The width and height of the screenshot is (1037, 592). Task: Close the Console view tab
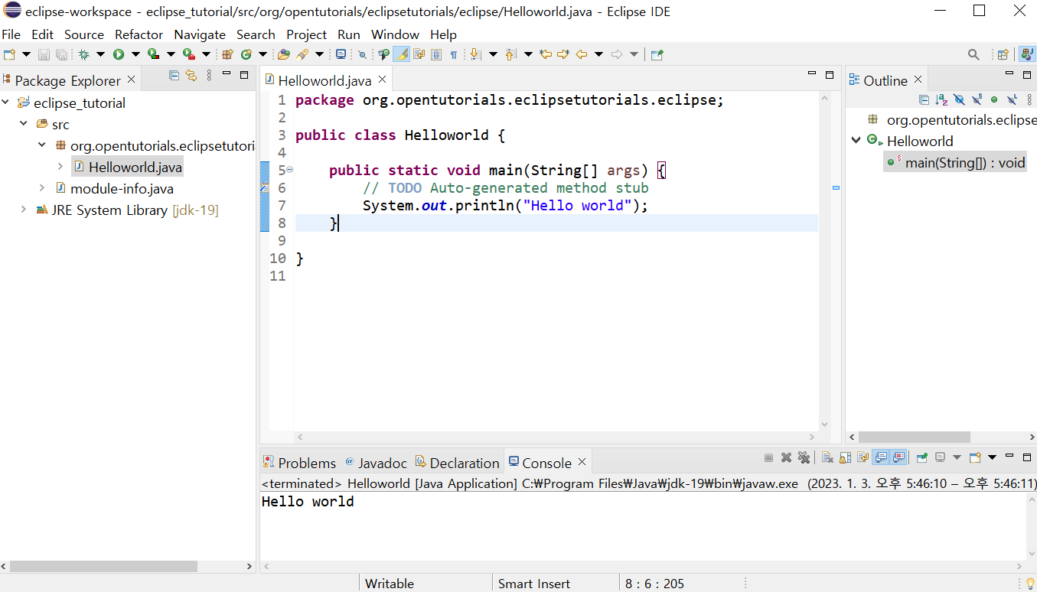coord(582,462)
